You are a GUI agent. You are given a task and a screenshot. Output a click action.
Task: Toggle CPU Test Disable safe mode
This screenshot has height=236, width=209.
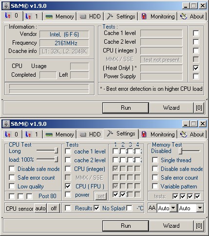pyautogui.click(x=12, y=169)
